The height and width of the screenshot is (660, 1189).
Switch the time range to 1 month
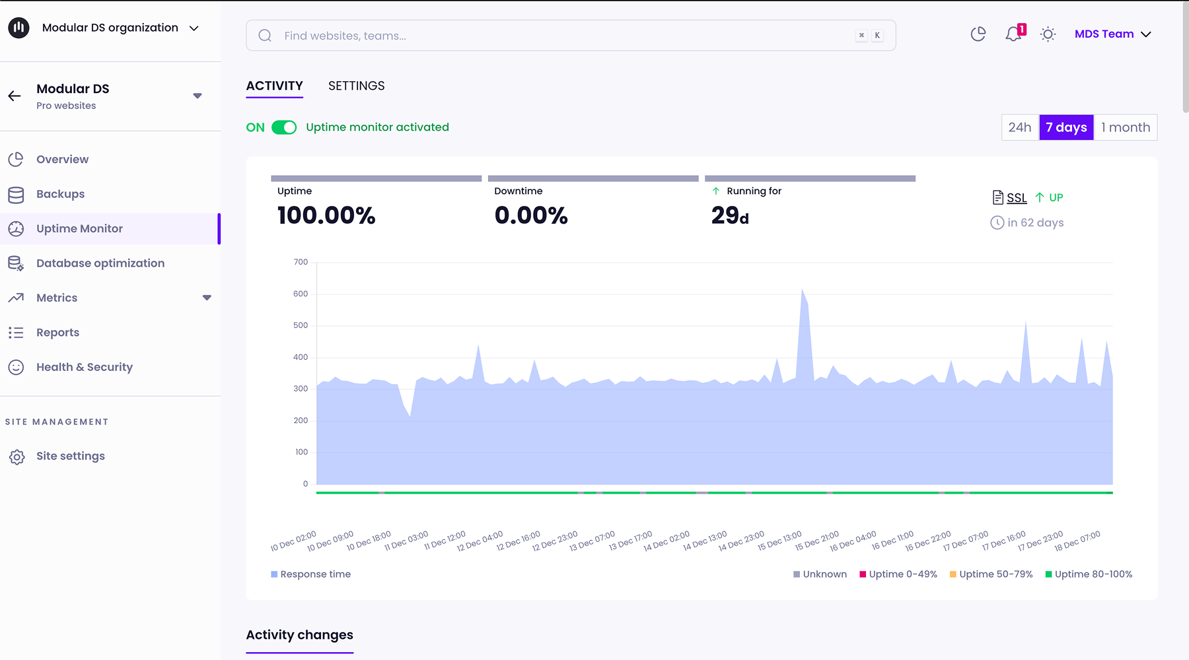click(1125, 127)
